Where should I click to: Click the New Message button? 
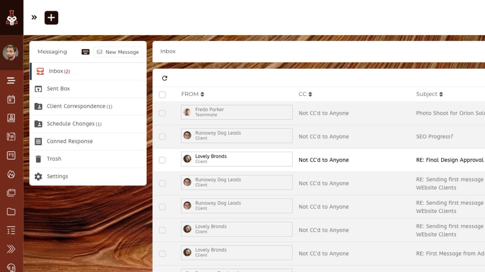pos(118,52)
